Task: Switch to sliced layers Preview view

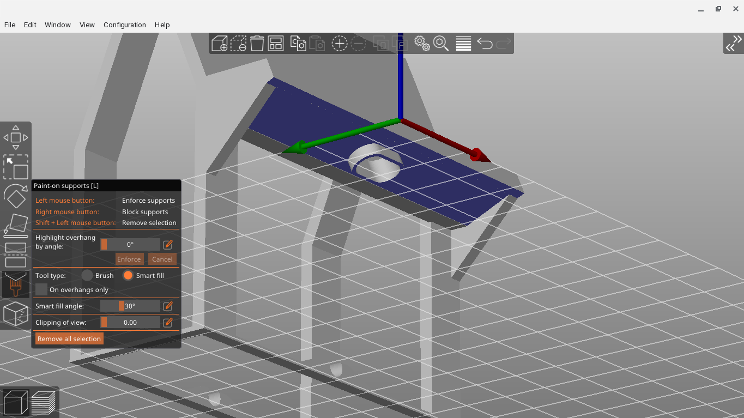Action: pyautogui.click(x=44, y=403)
